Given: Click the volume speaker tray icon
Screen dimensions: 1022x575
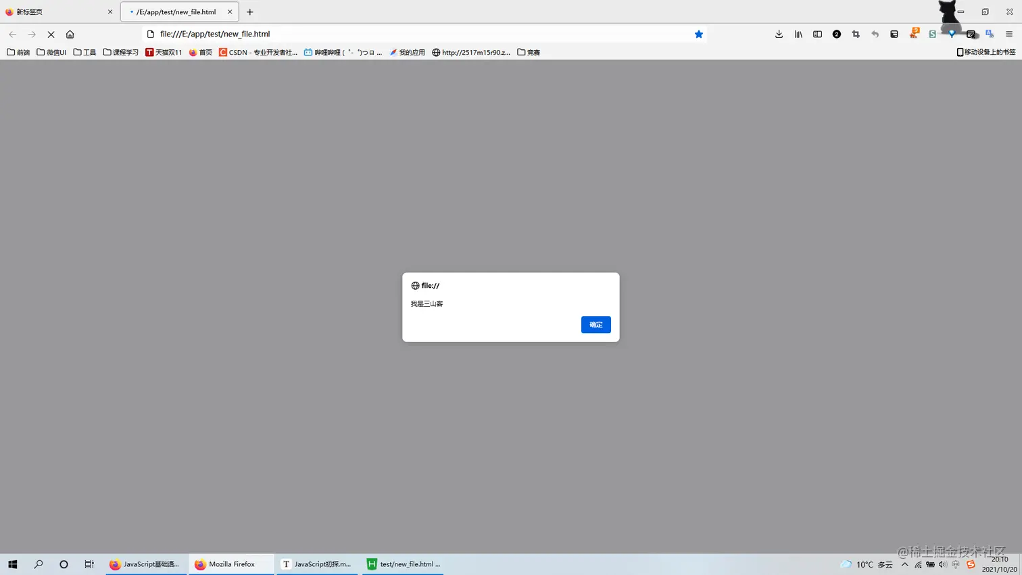Looking at the screenshot, I should (x=942, y=564).
